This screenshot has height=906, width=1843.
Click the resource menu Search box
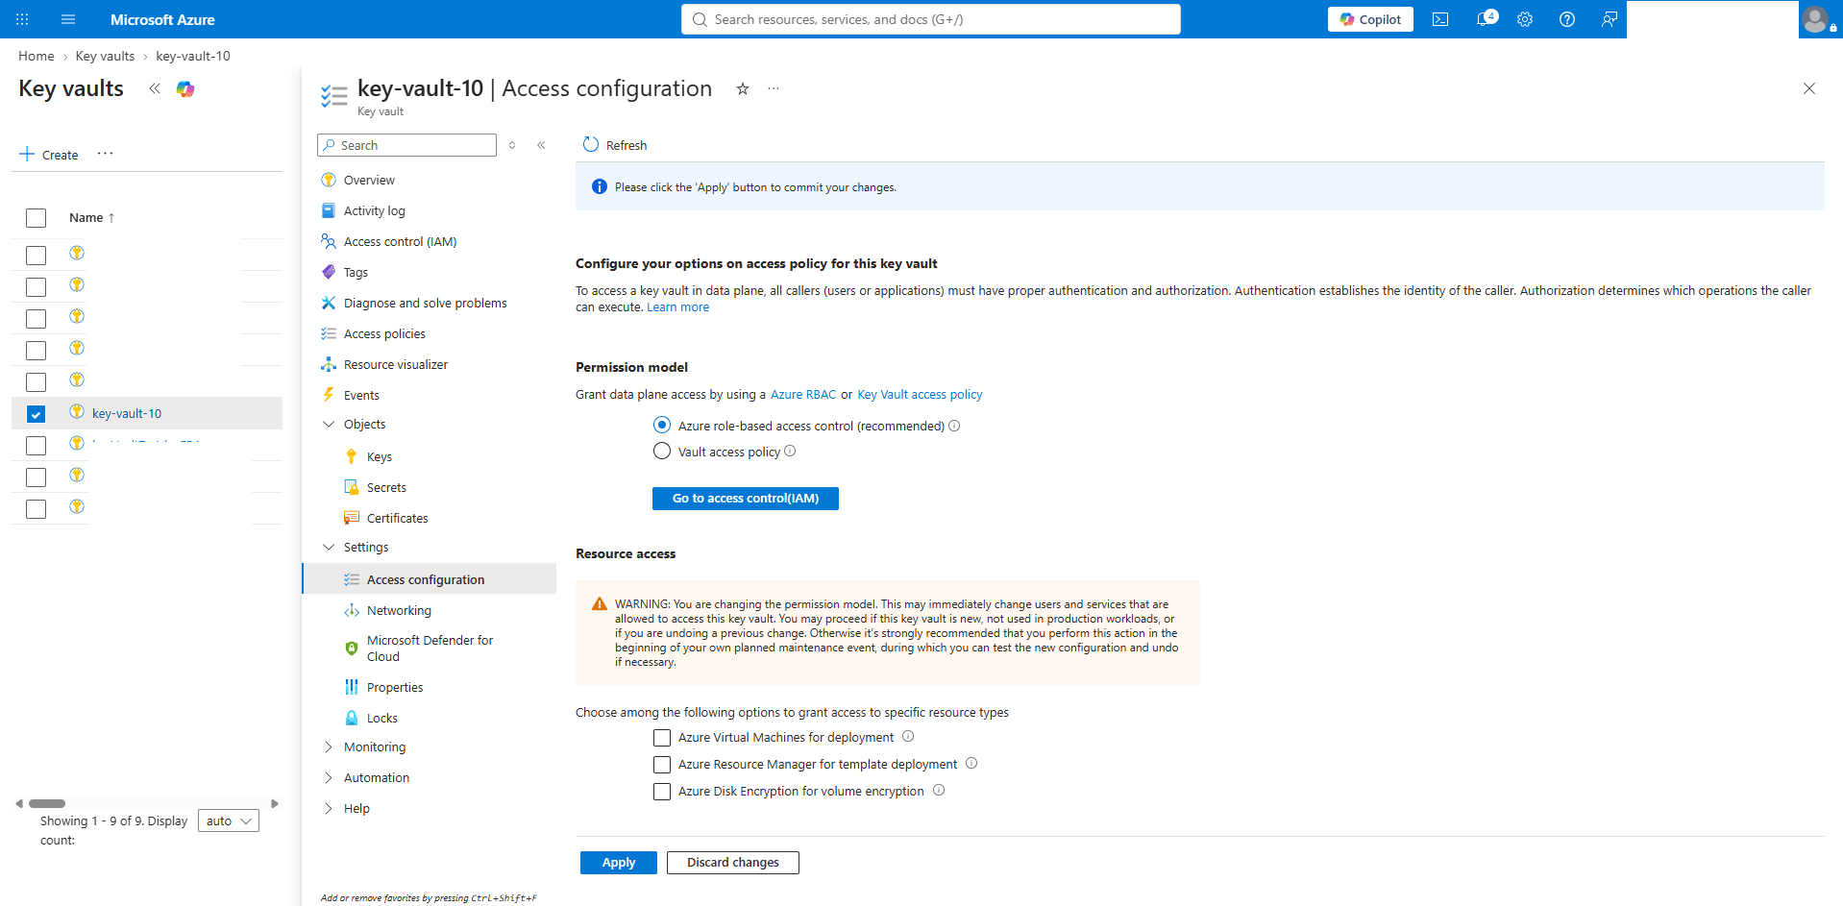[406, 145]
